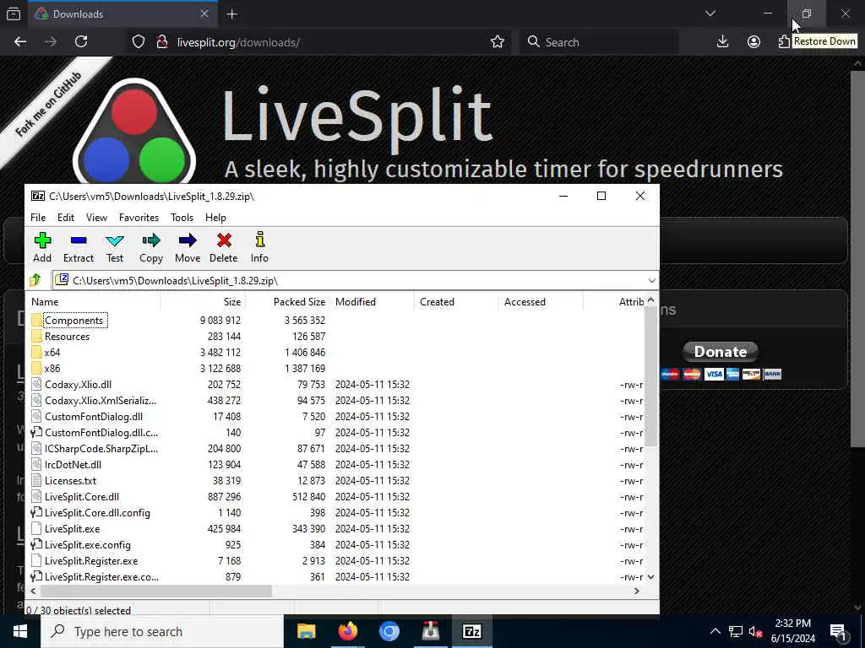The height and width of the screenshot is (648, 865).
Task: Sort files by Name column header
Action: [x=94, y=302]
